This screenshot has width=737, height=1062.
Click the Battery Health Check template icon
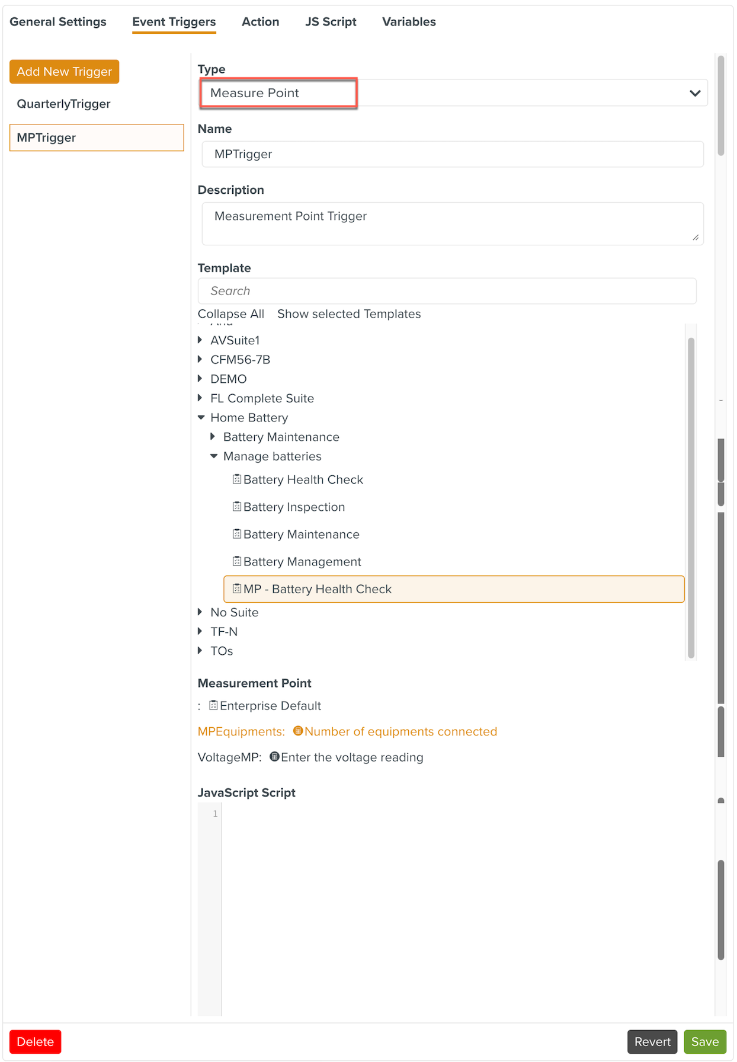237,479
